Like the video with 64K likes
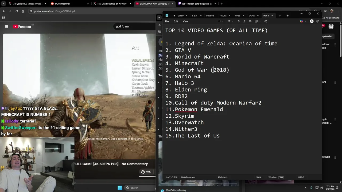 (146, 172)
